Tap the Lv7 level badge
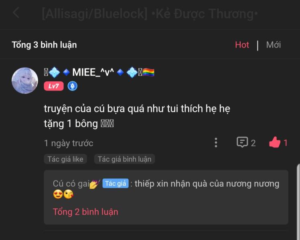The image size is (300, 240). tap(54, 86)
